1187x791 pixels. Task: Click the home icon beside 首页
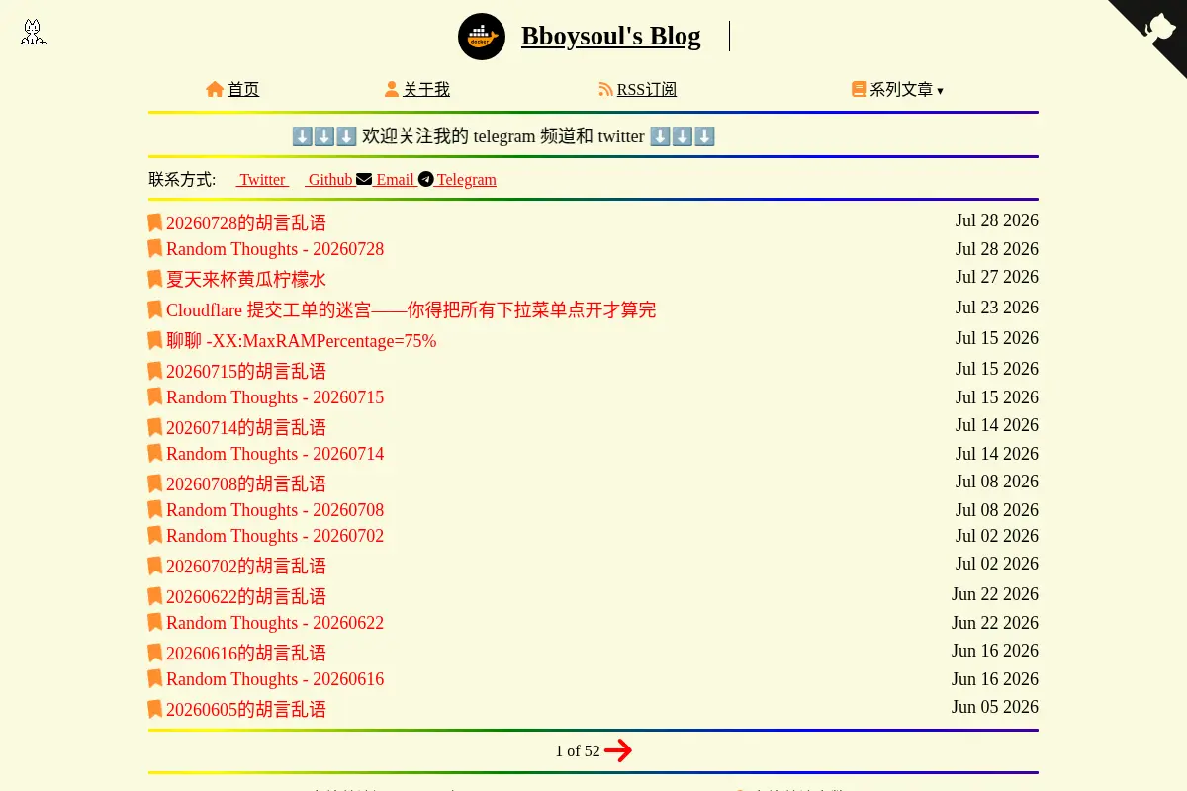215,89
